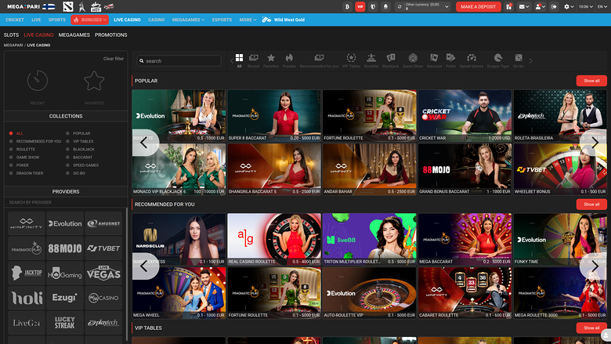The height and width of the screenshot is (344, 611).
Task: Click the shield icon in top bar
Action: click(x=373, y=6)
